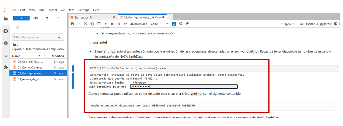
Task: Open the Kernel menu
Action: pyautogui.click(x=53, y=10)
